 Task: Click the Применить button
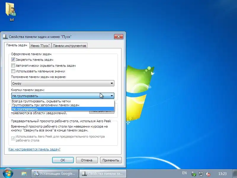pyautogui.click(x=111, y=160)
